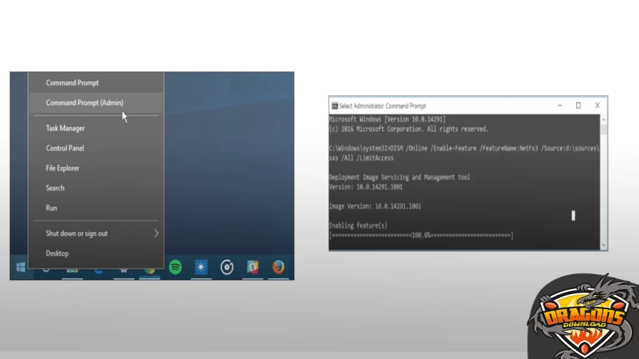This screenshot has height=359, width=639.
Task: Click the Command Prompt title bar icon
Action: (334, 106)
